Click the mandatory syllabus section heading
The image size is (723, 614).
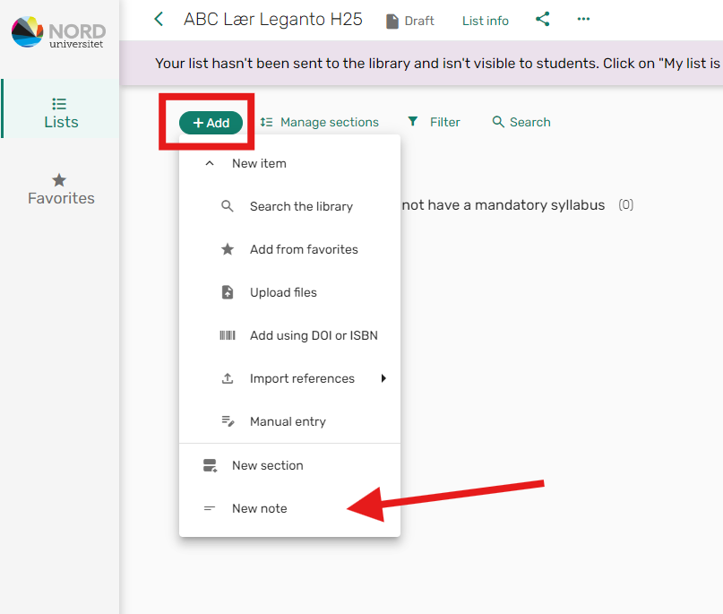[504, 205]
